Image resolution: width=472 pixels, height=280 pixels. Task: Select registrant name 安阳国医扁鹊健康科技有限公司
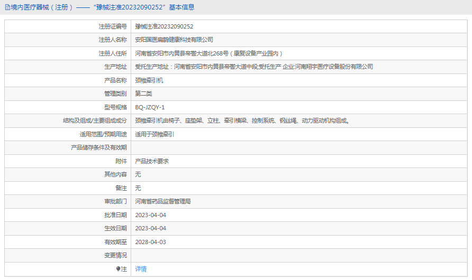(x=174, y=40)
